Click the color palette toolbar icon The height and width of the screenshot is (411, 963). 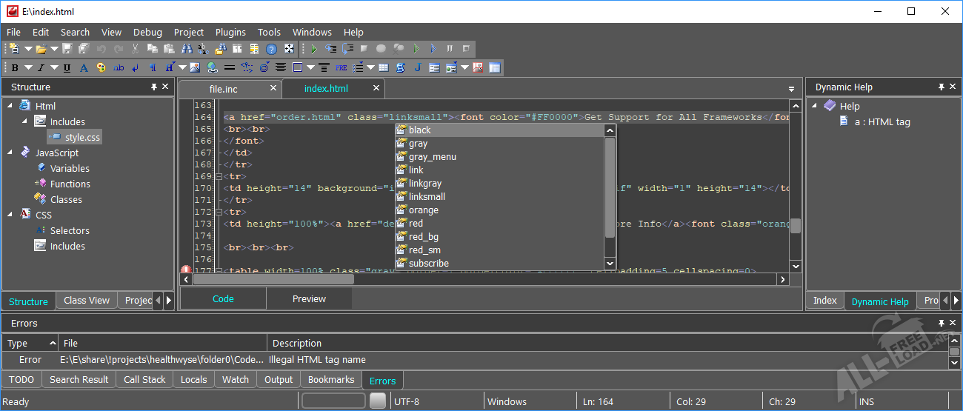[101, 68]
